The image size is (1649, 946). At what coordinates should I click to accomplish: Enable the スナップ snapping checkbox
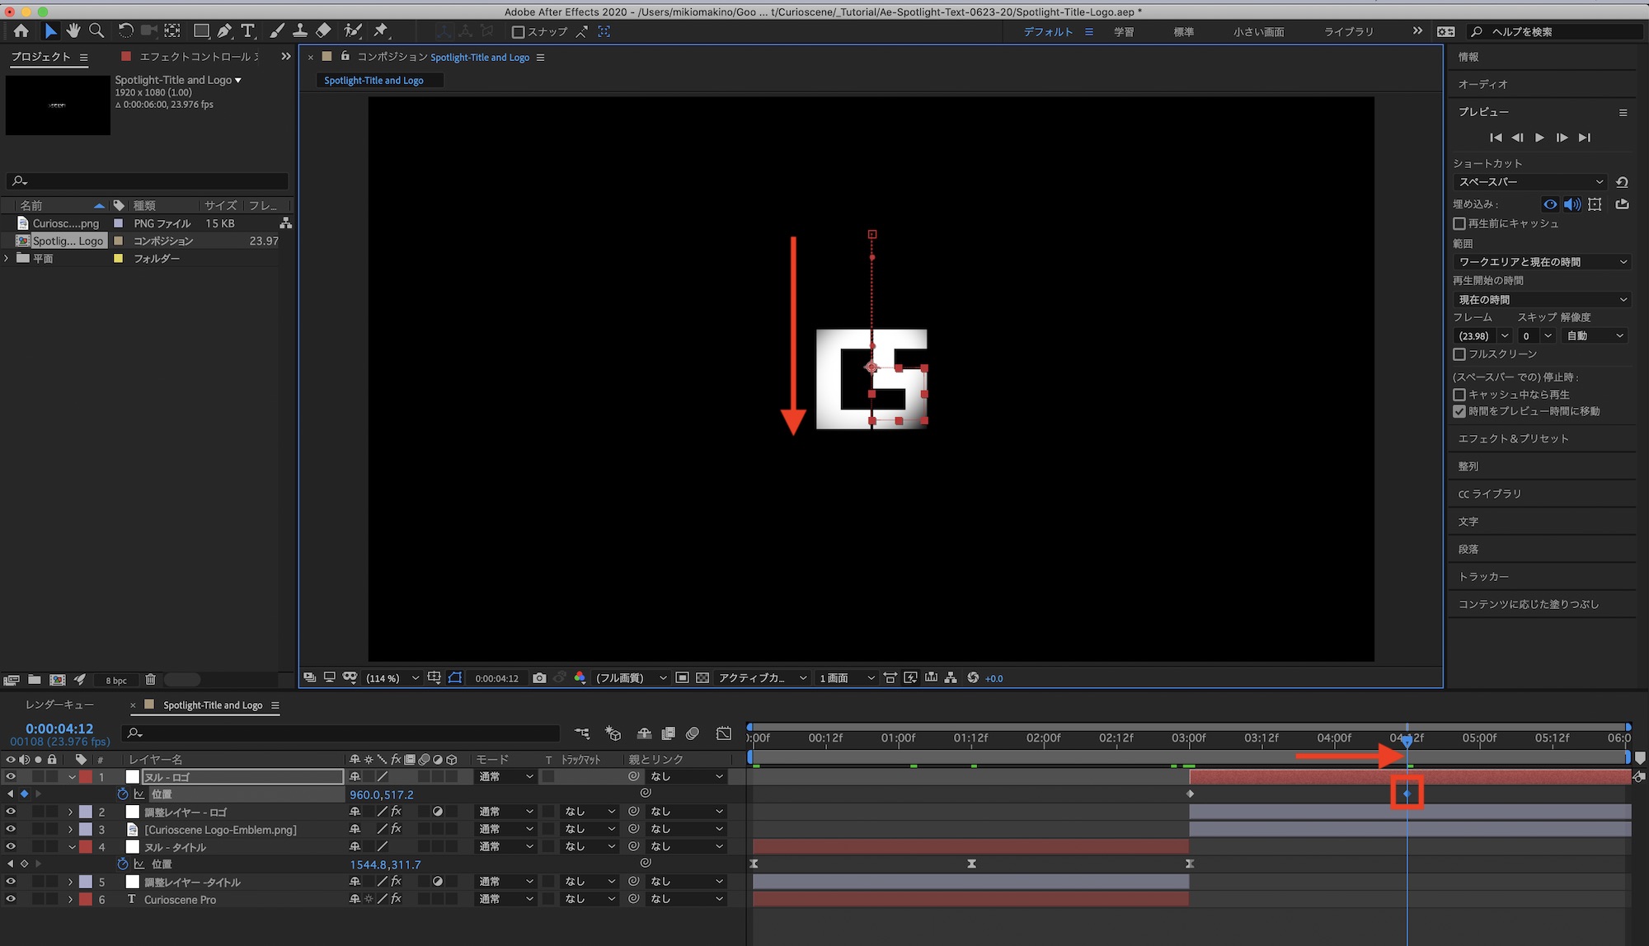pyautogui.click(x=519, y=32)
